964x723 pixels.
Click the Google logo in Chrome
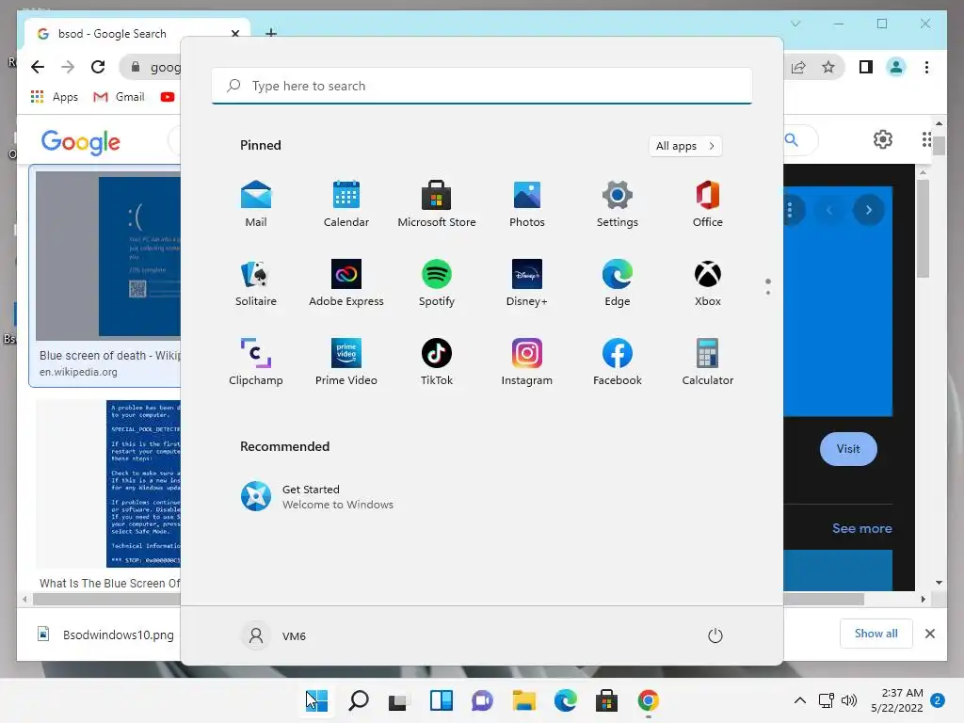(x=81, y=142)
